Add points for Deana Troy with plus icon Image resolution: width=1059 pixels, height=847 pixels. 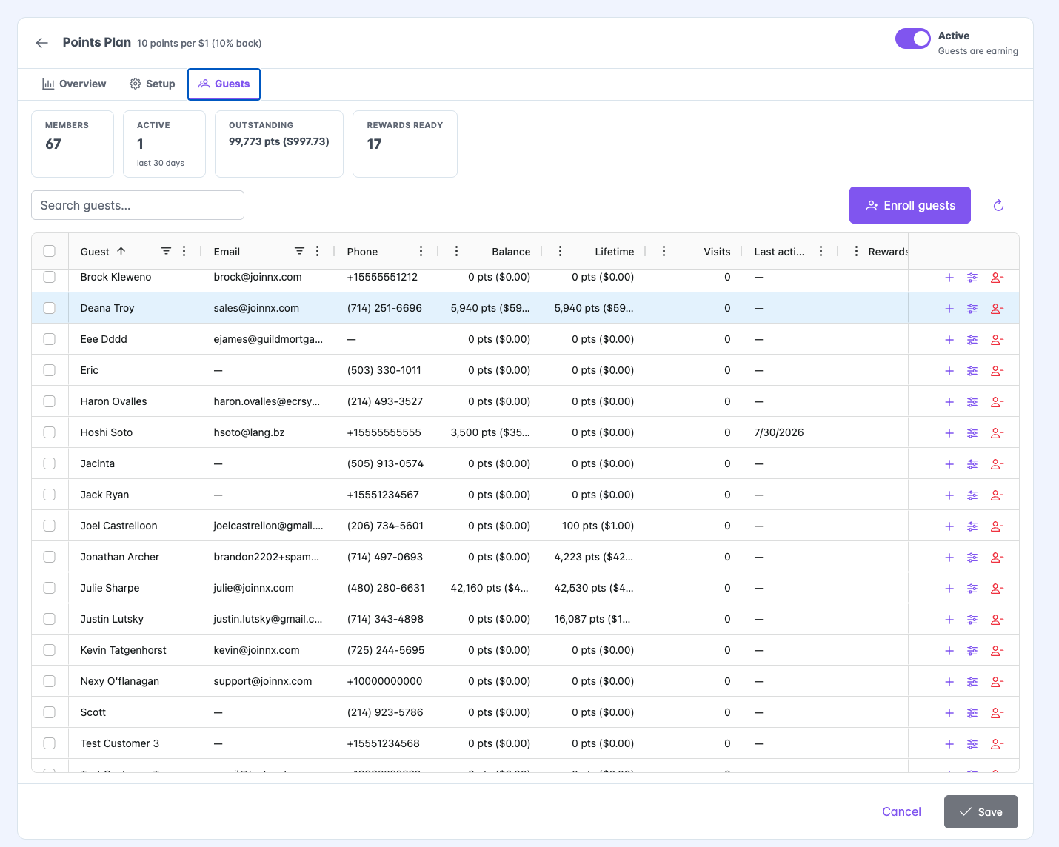tap(949, 309)
